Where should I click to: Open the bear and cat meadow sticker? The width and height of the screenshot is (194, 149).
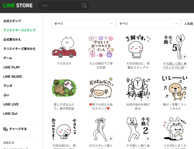tap(64, 88)
